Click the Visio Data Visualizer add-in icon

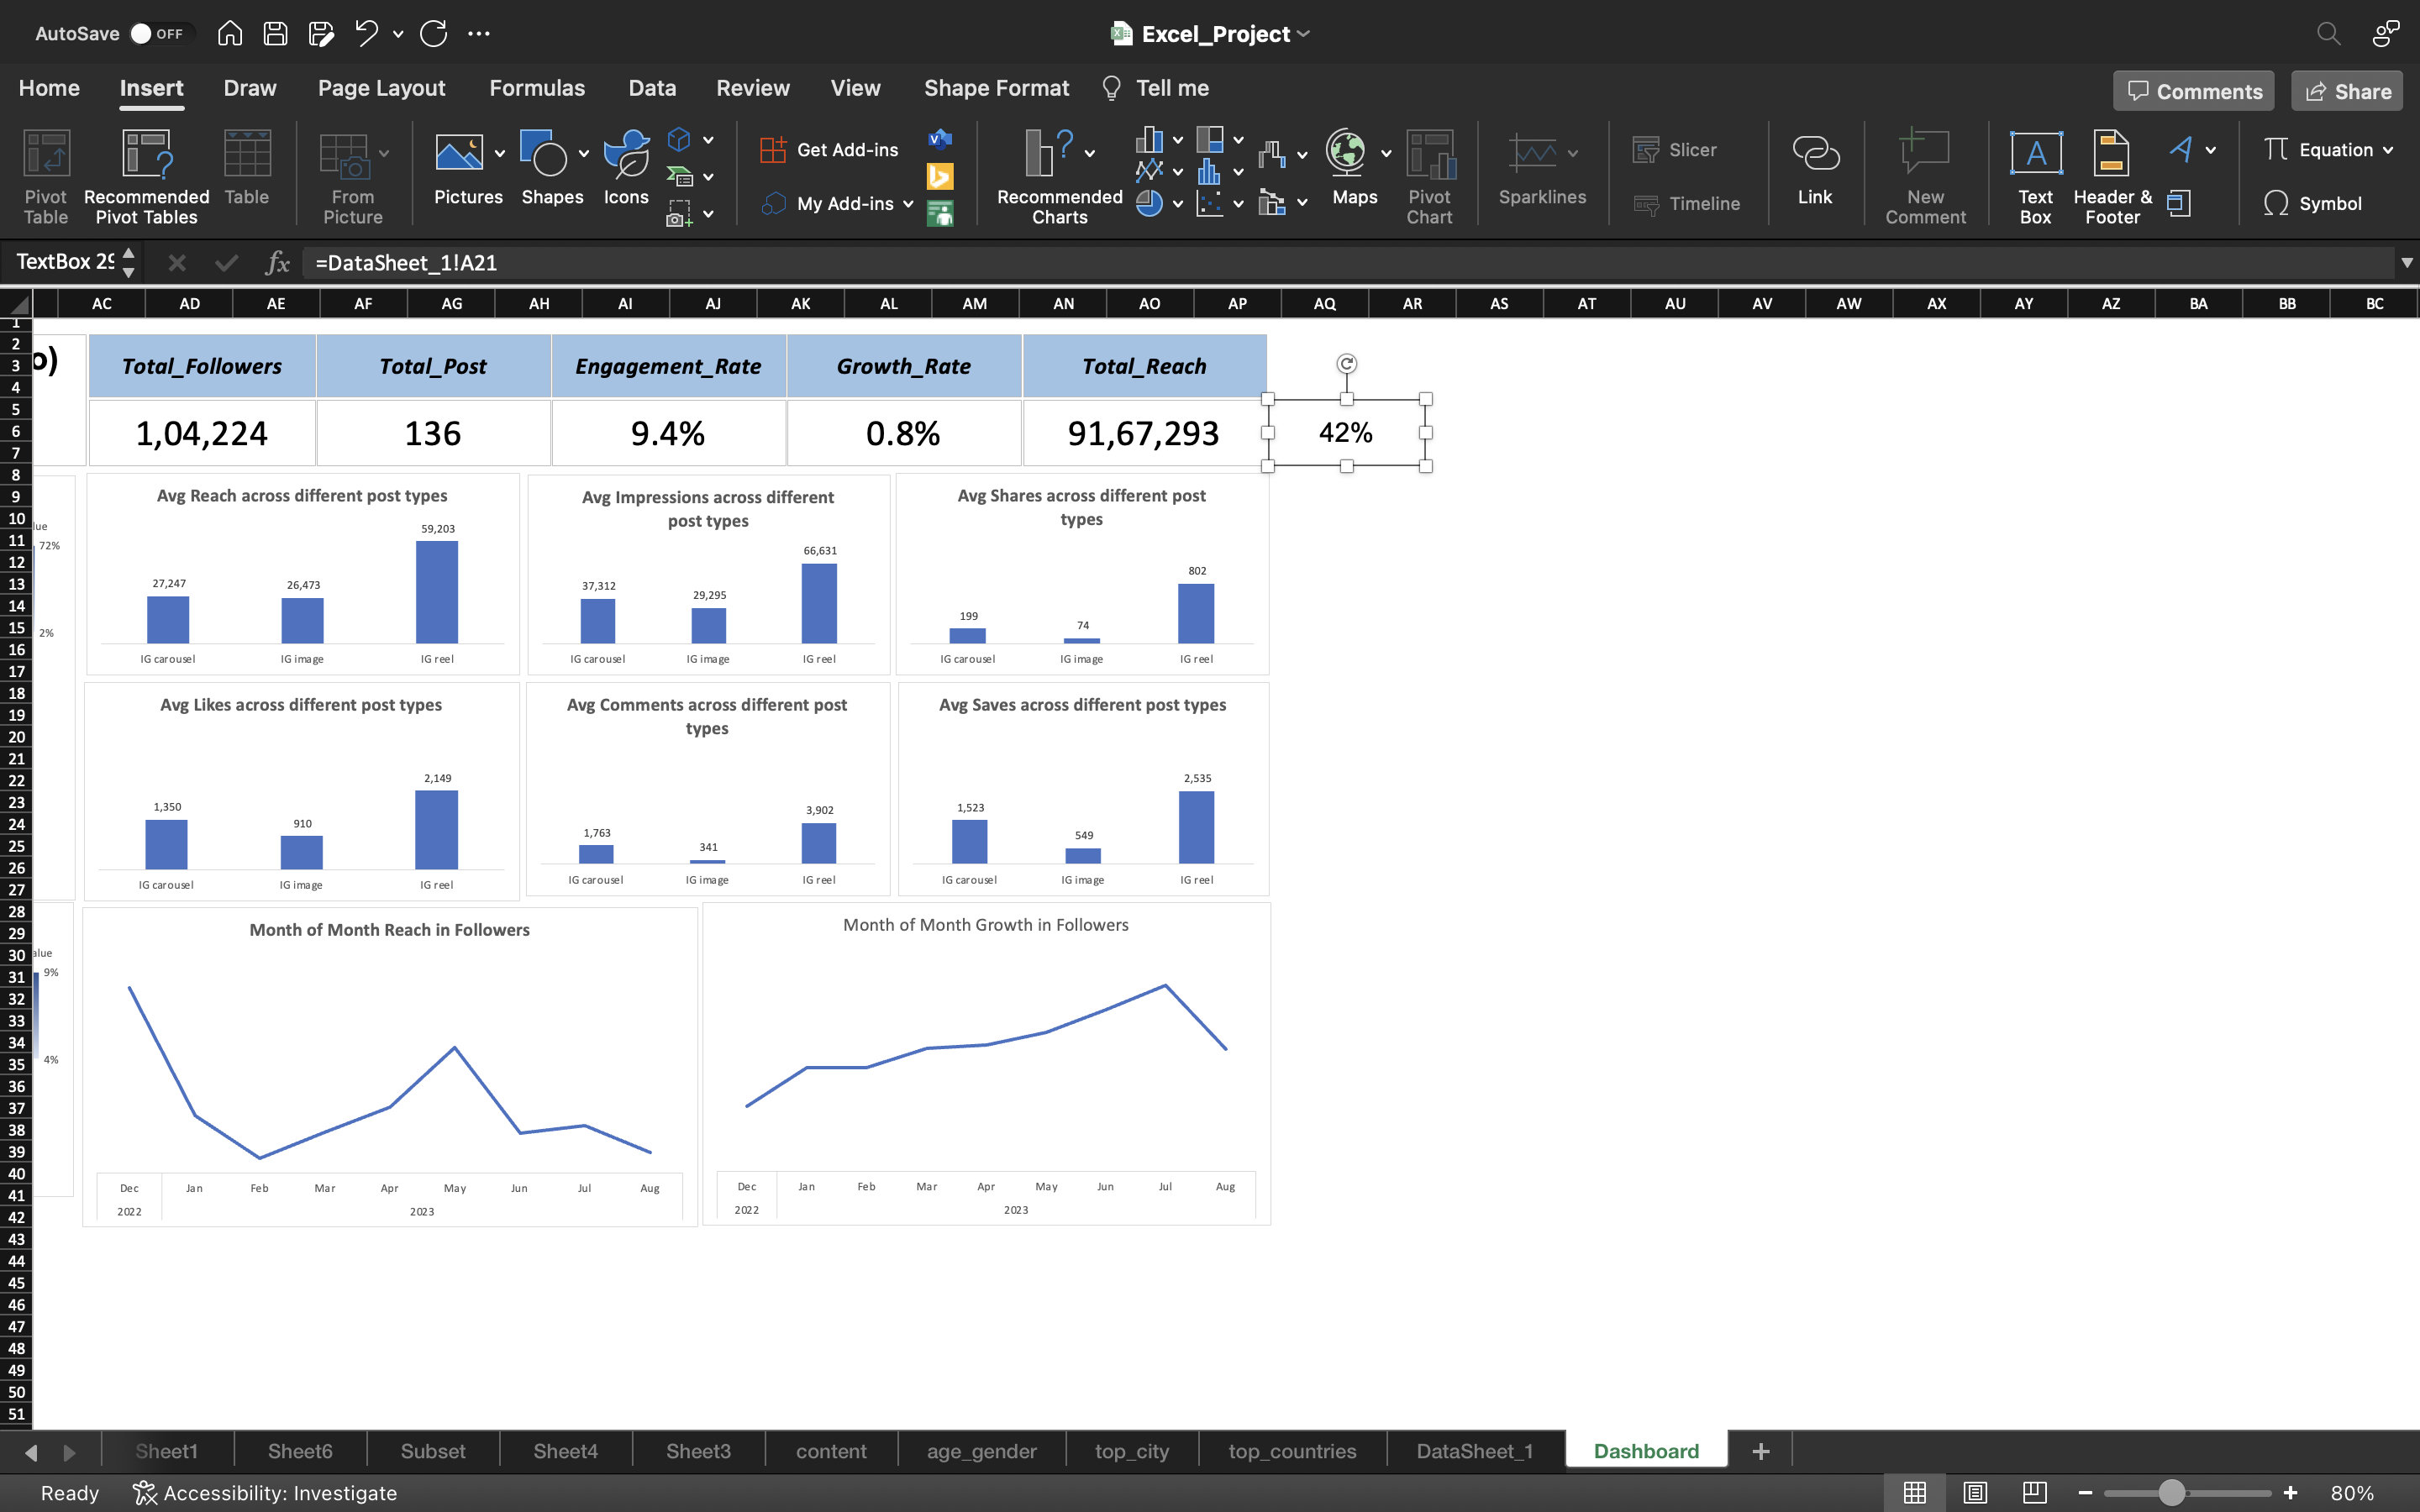point(940,139)
